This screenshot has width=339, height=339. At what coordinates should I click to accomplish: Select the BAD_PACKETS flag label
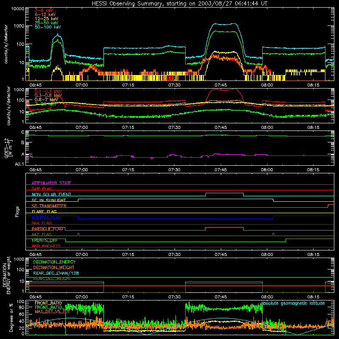click(46, 246)
